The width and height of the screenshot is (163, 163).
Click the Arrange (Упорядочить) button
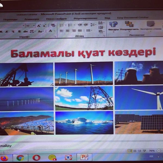129,26
